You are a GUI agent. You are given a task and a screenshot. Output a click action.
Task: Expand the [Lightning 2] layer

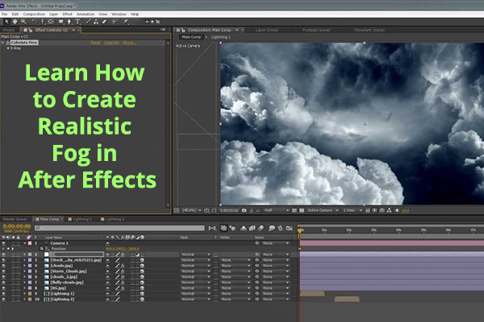point(25,299)
